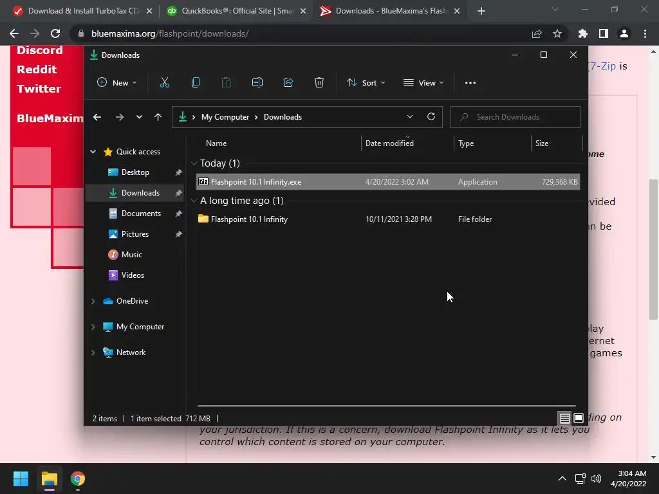Switch to details view in status bar
This screenshot has height=494, width=659.
(x=564, y=418)
